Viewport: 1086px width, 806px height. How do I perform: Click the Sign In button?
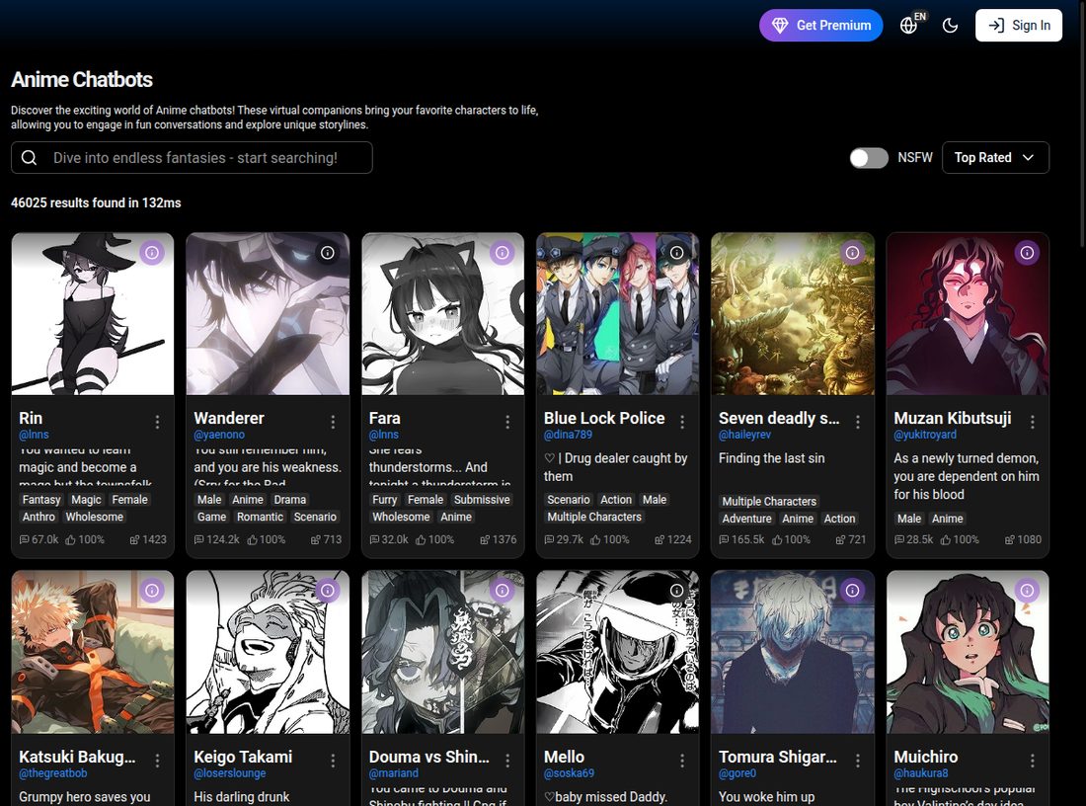[1019, 25]
